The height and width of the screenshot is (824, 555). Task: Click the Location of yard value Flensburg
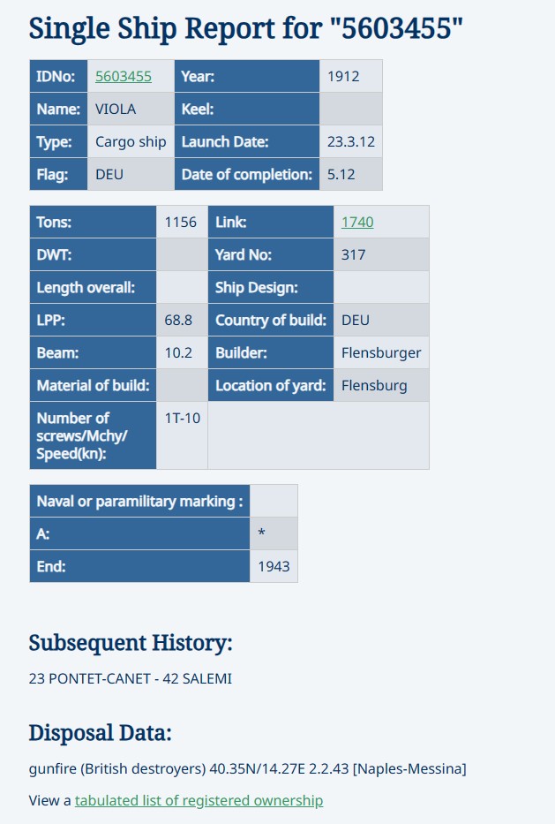(374, 386)
